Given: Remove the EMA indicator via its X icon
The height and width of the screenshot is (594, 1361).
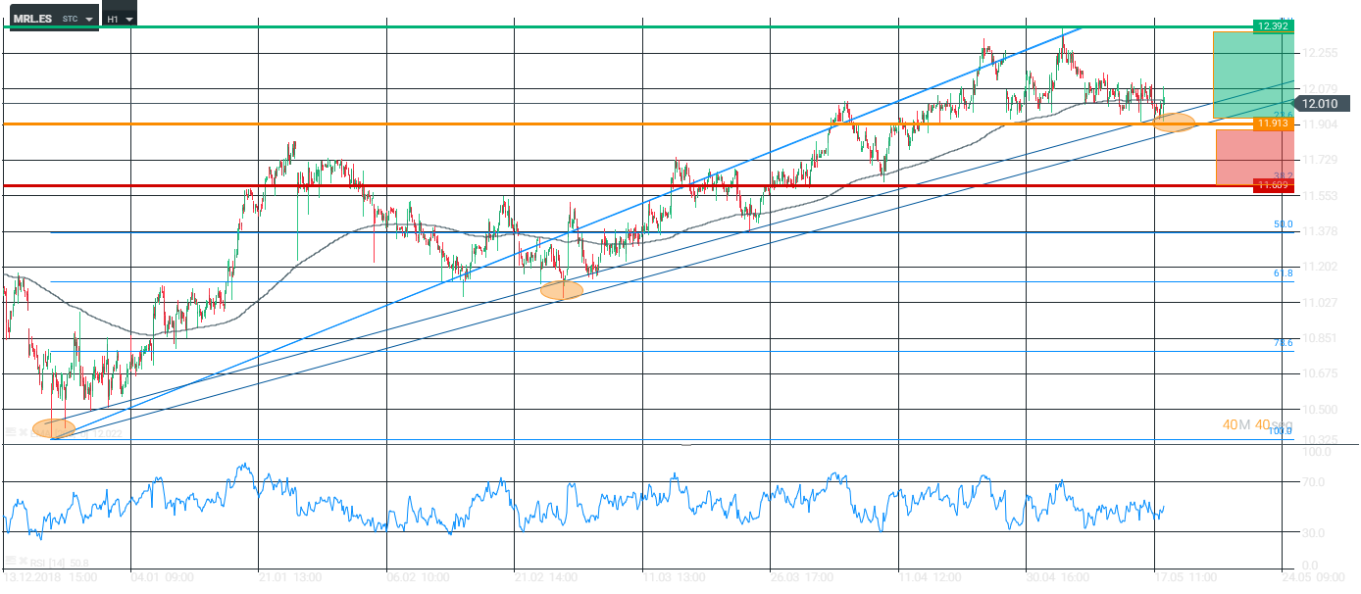Looking at the screenshot, I should [24, 432].
